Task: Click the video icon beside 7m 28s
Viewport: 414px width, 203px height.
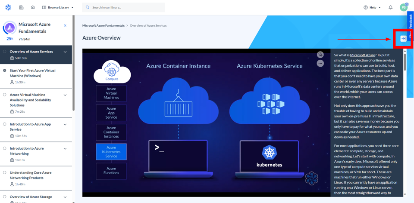Action: (x=12, y=112)
